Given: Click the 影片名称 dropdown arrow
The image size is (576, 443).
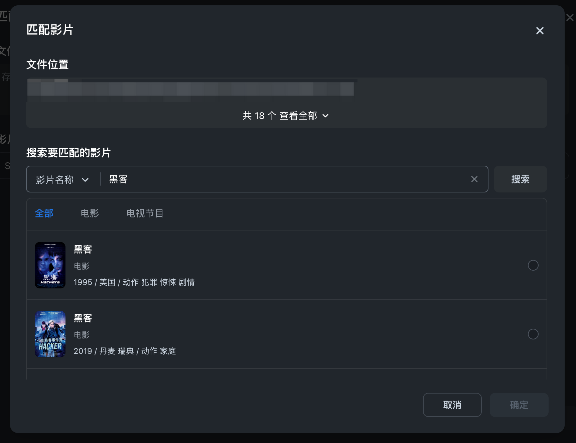Looking at the screenshot, I should 85,180.
